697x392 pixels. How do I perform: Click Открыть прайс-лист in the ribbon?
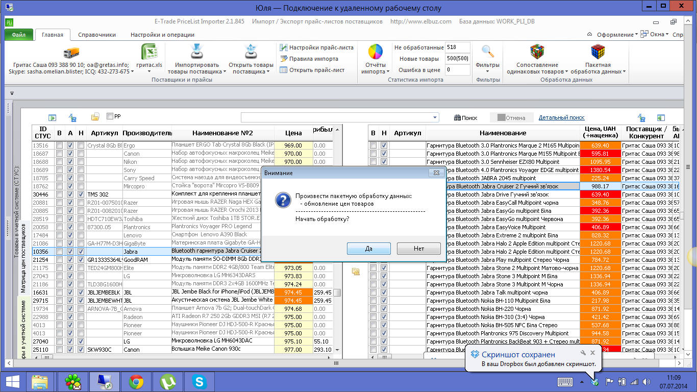(312, 70)
